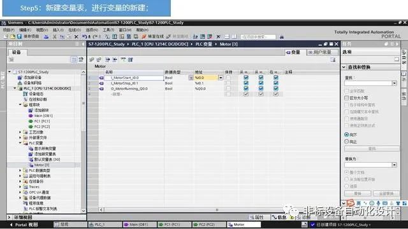Click the open project folder icon
408x229 pixels.
pos(13,37)
